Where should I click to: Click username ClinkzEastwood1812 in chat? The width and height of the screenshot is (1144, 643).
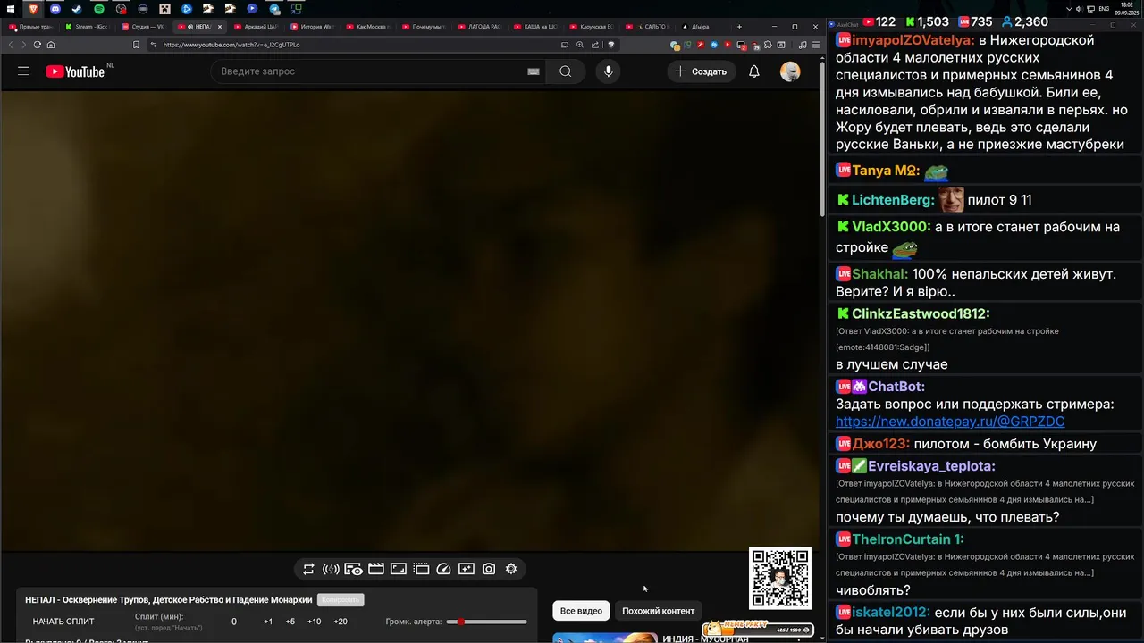coord(921,314)
